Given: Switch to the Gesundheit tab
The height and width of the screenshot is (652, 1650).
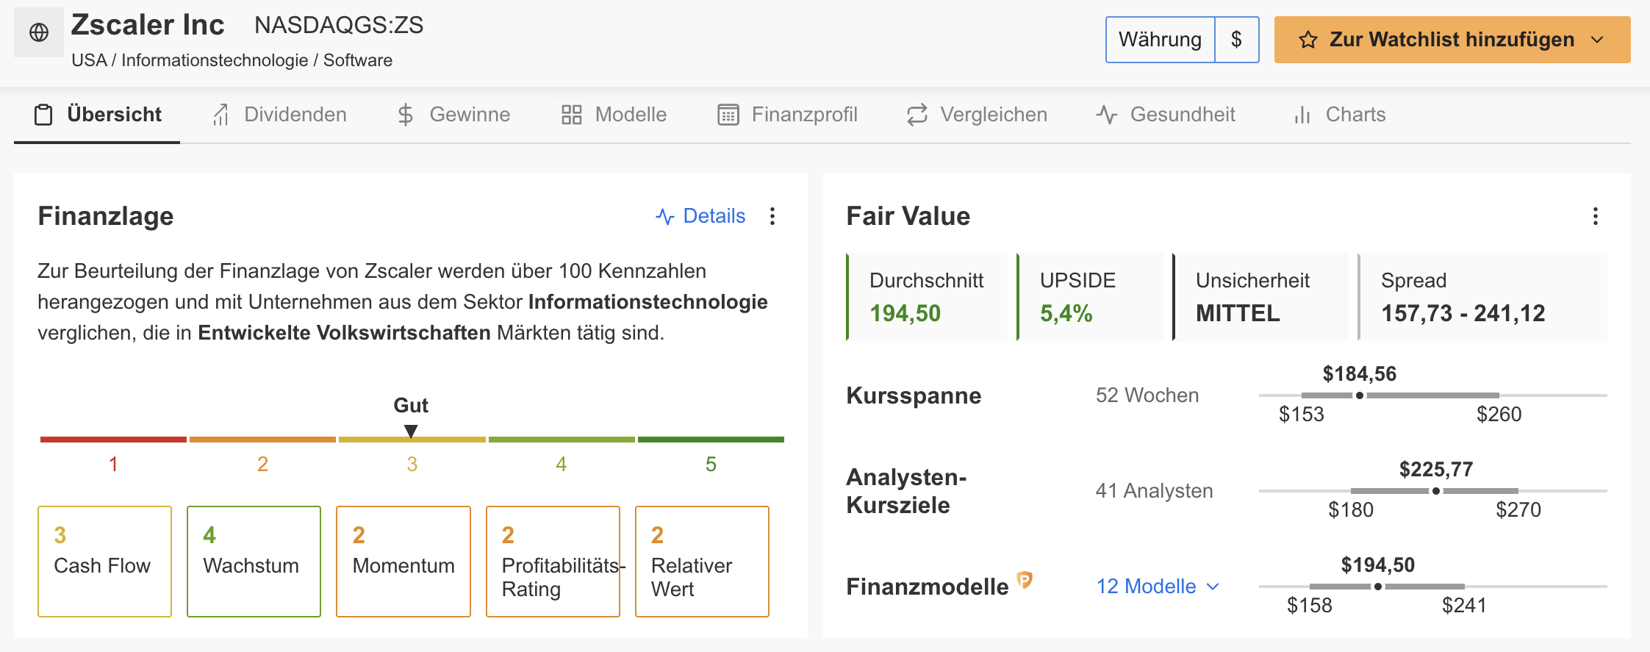Looking at the screenshot, I should point(1166,115).
